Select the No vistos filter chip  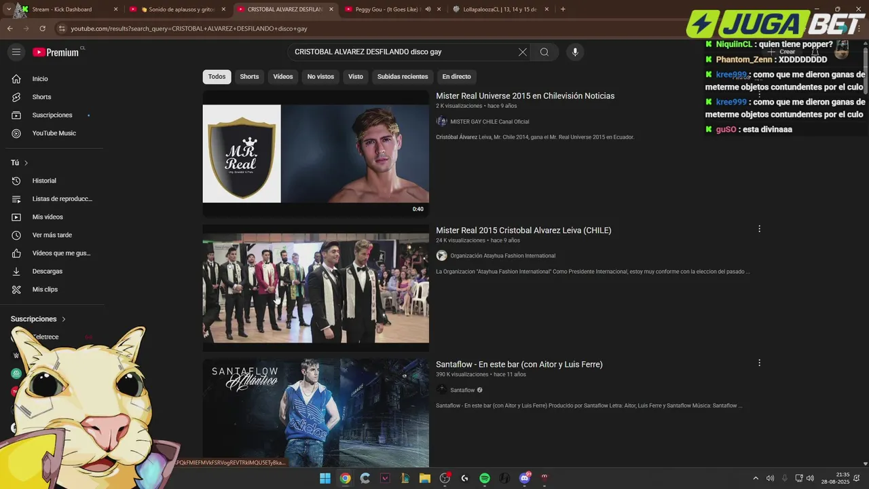[x=320, y=77]
